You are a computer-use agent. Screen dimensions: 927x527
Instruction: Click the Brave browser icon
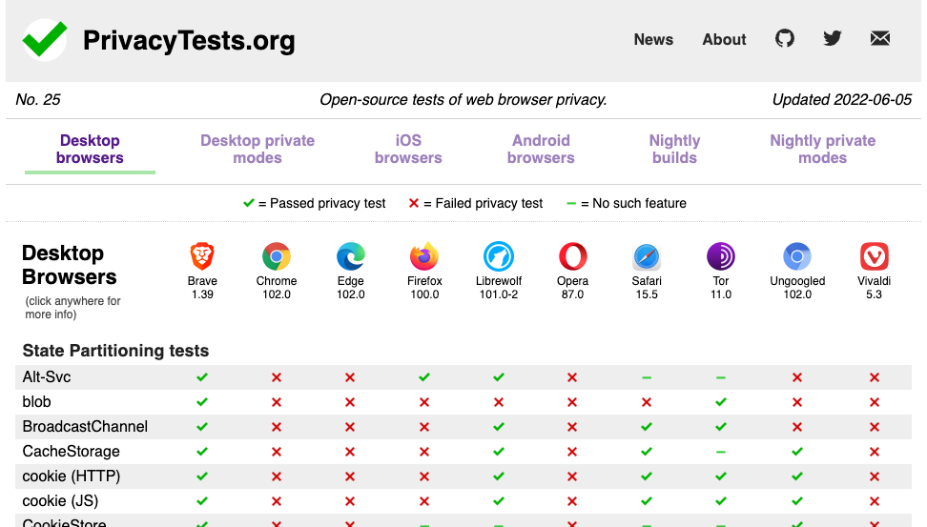tap(202, 256)
